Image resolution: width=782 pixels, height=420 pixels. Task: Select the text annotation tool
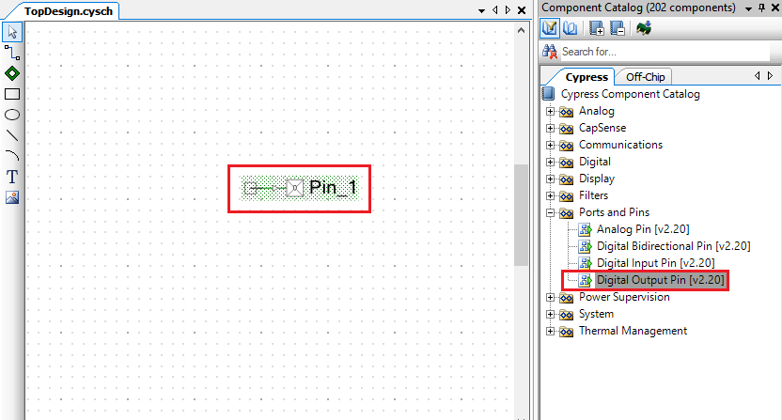pos(12,177)
